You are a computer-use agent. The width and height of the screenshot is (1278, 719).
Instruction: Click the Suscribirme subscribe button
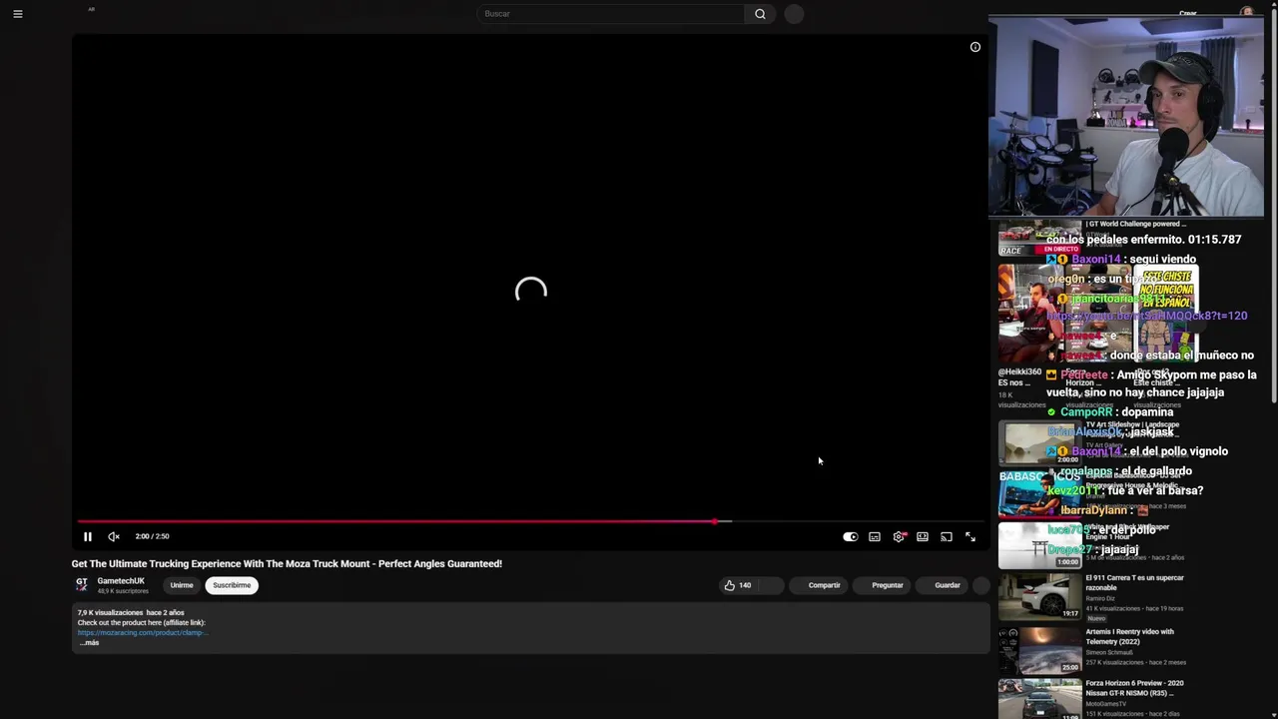click(232, 585)
